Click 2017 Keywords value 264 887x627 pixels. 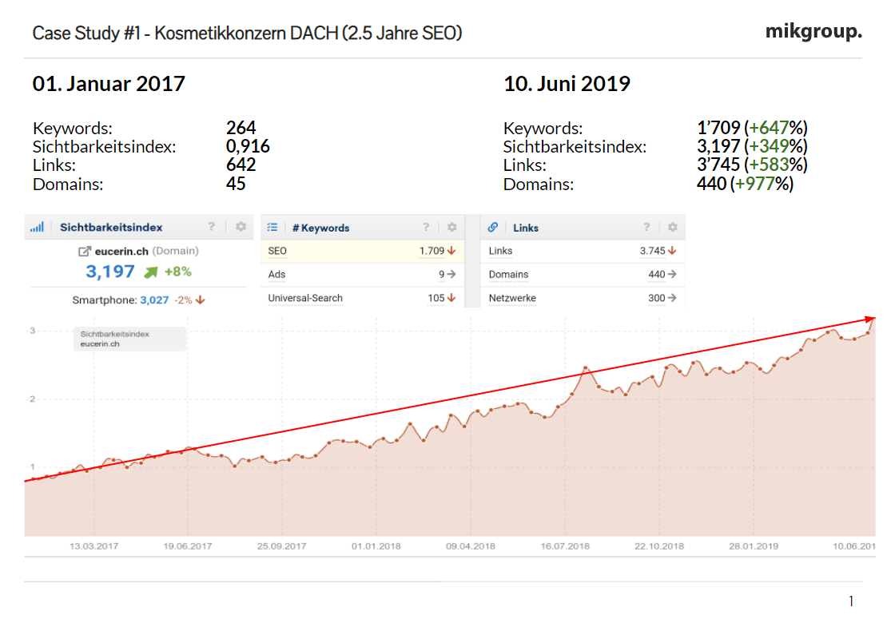point(241,128)
